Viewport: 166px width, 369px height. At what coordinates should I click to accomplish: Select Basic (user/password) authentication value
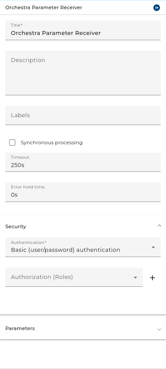click(x=66, y=250)
